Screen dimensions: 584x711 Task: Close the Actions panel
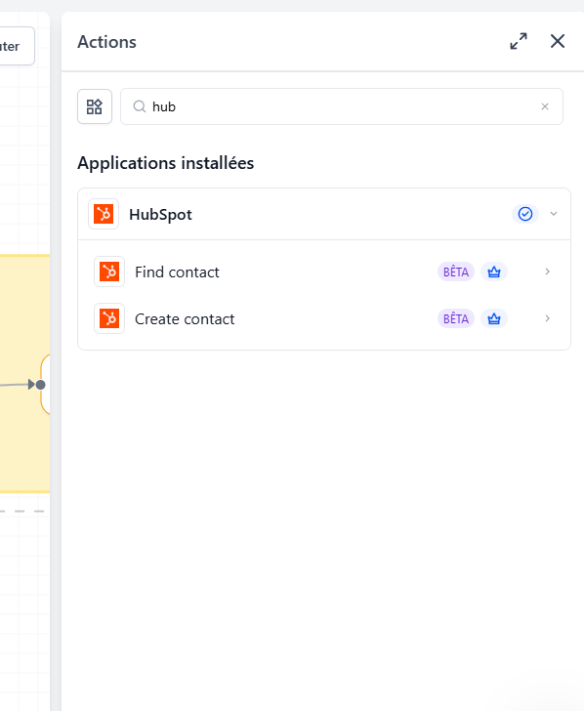click(x=558, y=41)
